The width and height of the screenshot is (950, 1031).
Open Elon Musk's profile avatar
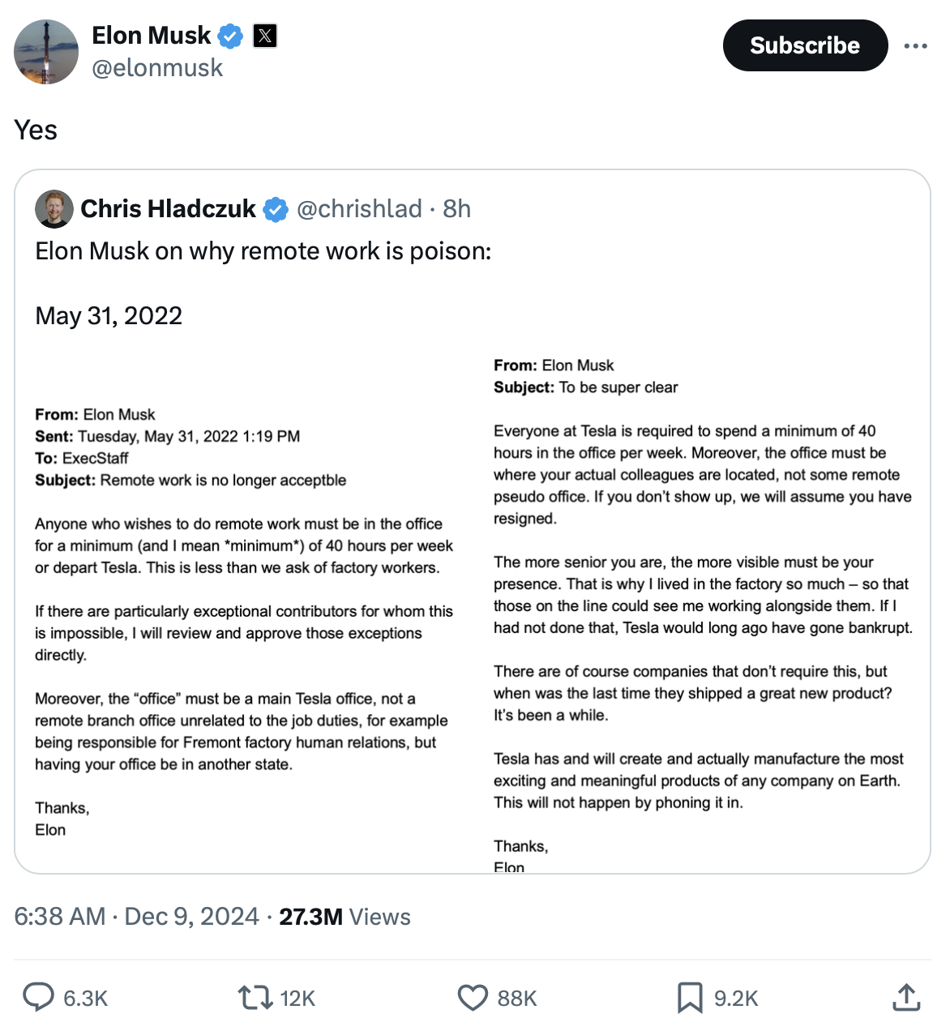coord(46,52)
